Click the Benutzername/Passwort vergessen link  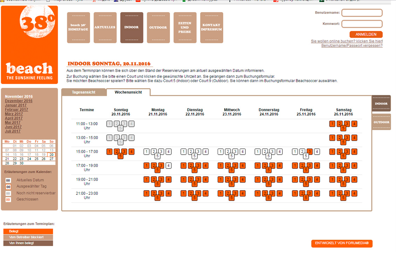(352, 46)
